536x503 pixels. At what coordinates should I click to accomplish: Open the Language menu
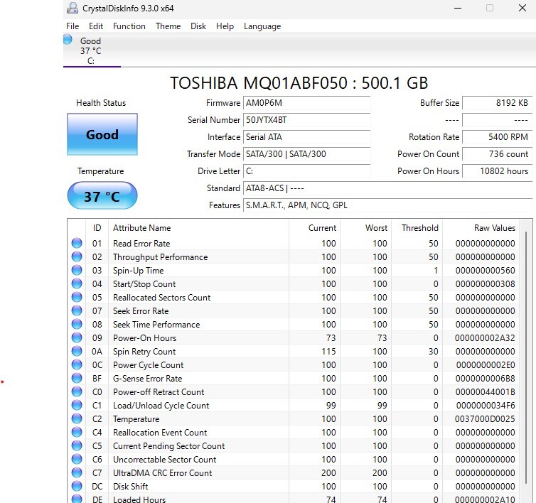tap(262, 26)
